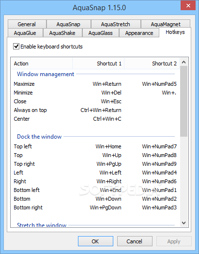This screenshot has height=254, width=199.
Task: Open the AquaSnap tab
Action: [68, 24]
